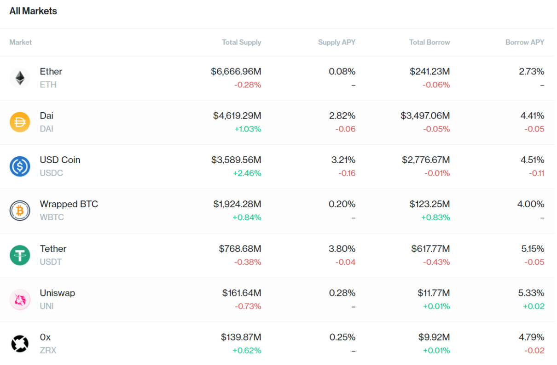557x365 pixels.
Task: Sort table by Supply APY header
Action: [x=337, y=42]
